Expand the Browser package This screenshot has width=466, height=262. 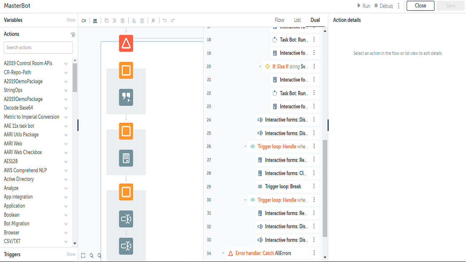pyautogui.click(x=66, y=233)
